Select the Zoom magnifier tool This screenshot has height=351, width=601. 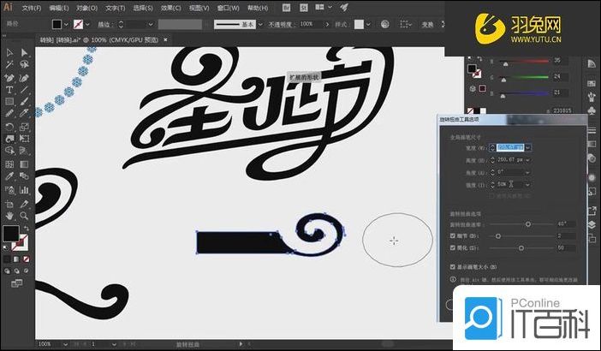point(24,214)
